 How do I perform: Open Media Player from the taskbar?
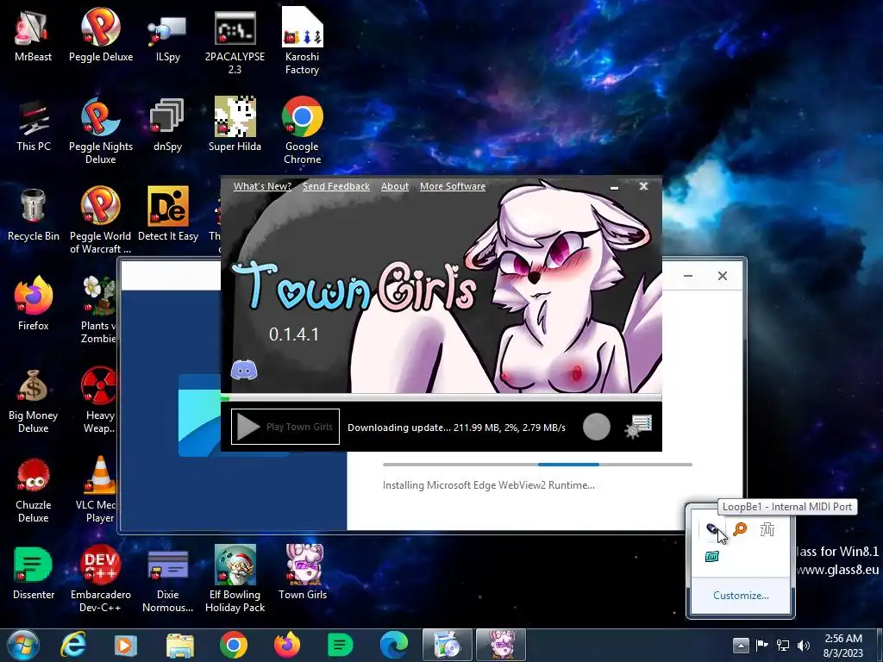tap(126, 645)
